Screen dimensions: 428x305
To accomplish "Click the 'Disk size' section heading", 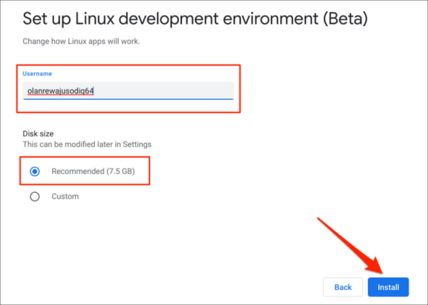I will 38,134.
